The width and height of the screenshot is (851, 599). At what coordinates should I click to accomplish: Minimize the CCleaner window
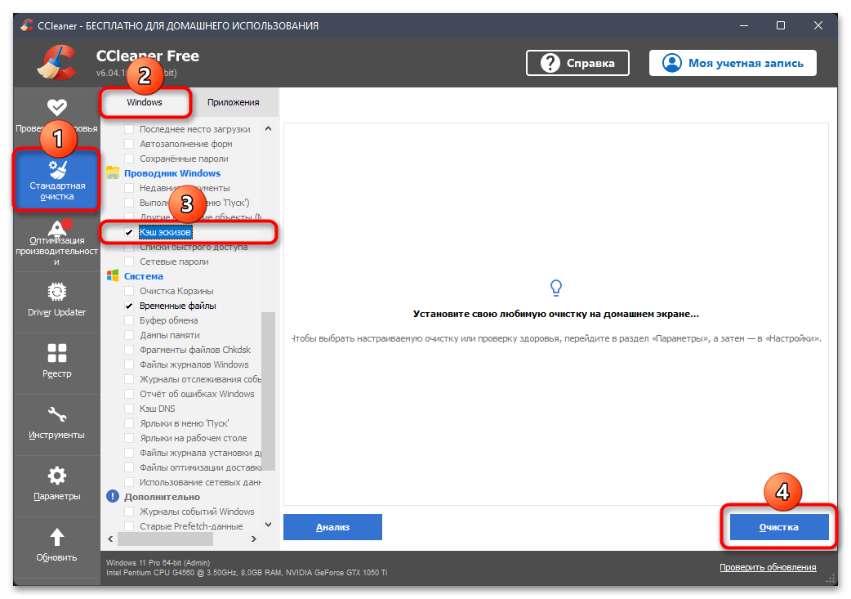(743, 25)
